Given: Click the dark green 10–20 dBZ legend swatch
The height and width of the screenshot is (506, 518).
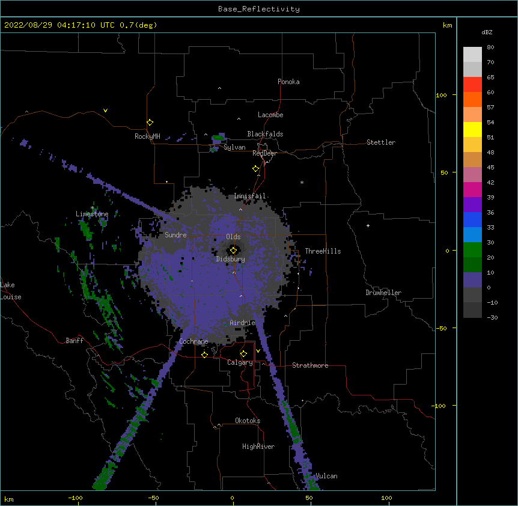Looking at the screenshot, I should tap(472, 265).
